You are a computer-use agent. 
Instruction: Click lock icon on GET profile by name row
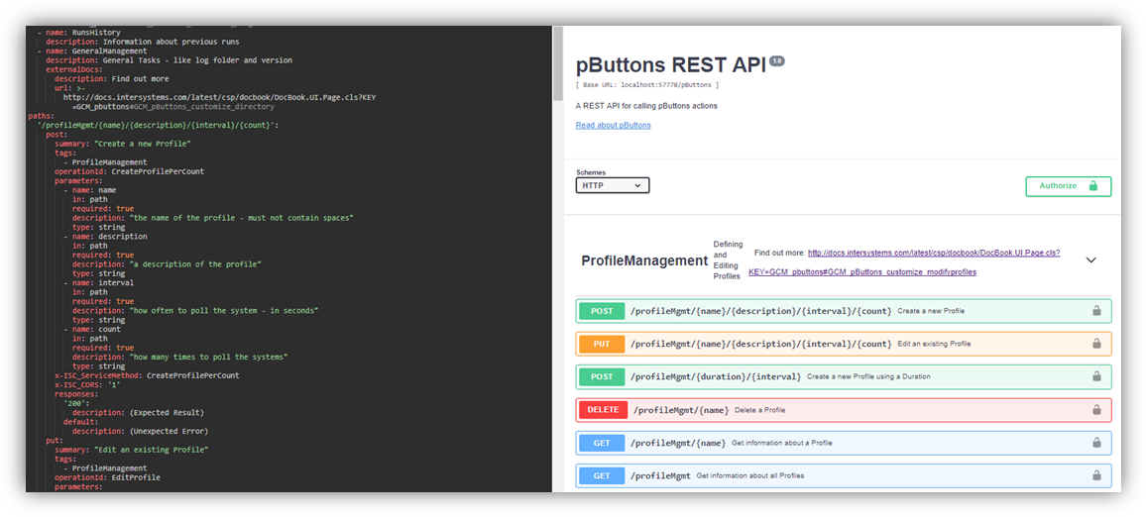pos(1096,443)
